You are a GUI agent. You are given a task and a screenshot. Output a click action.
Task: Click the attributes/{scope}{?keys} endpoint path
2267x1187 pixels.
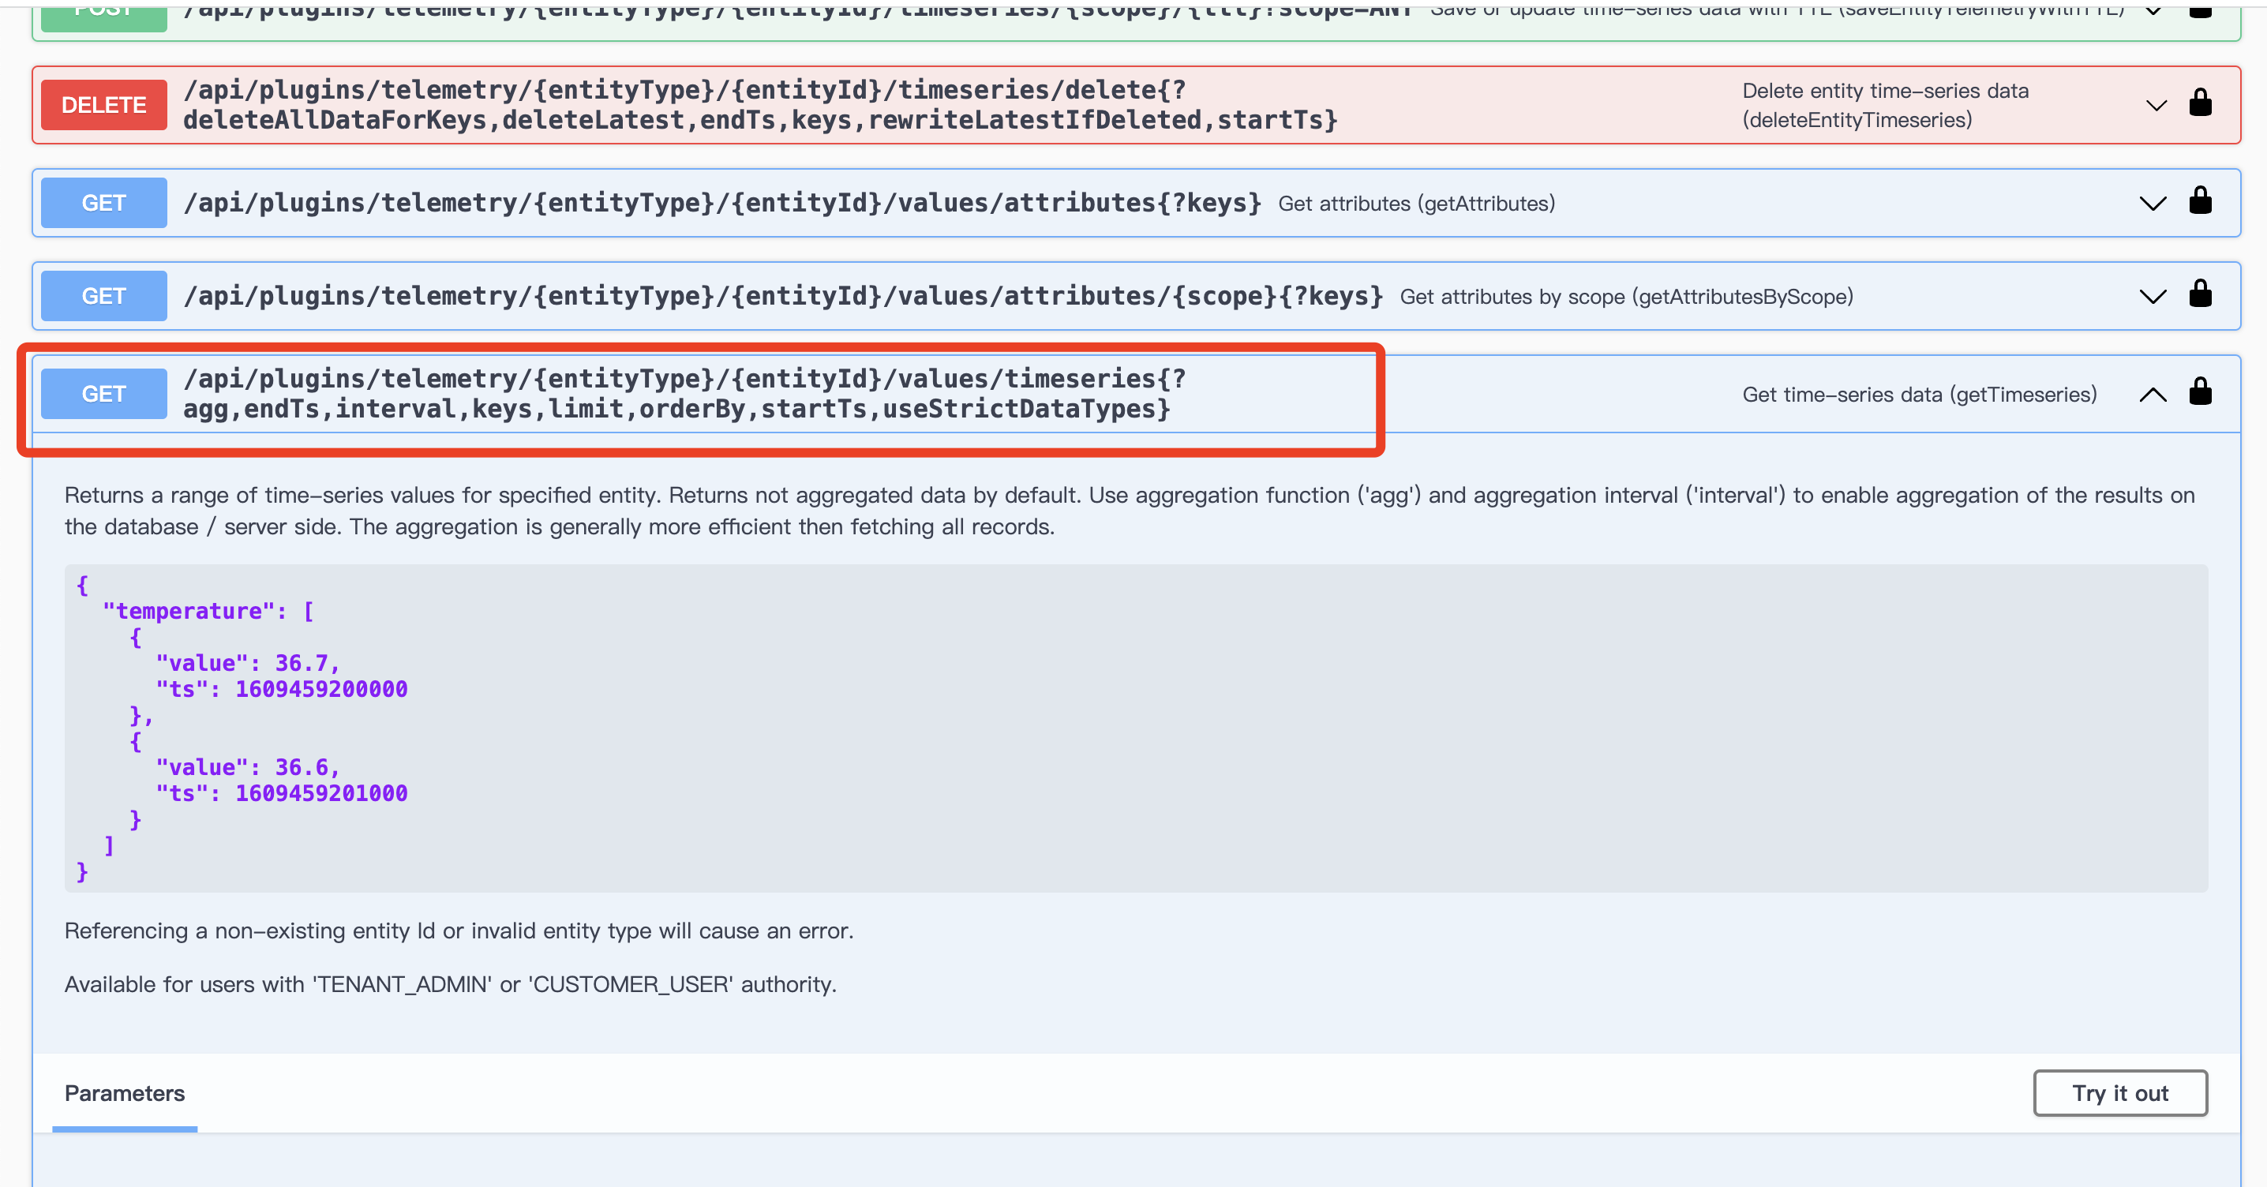[783, 297]
